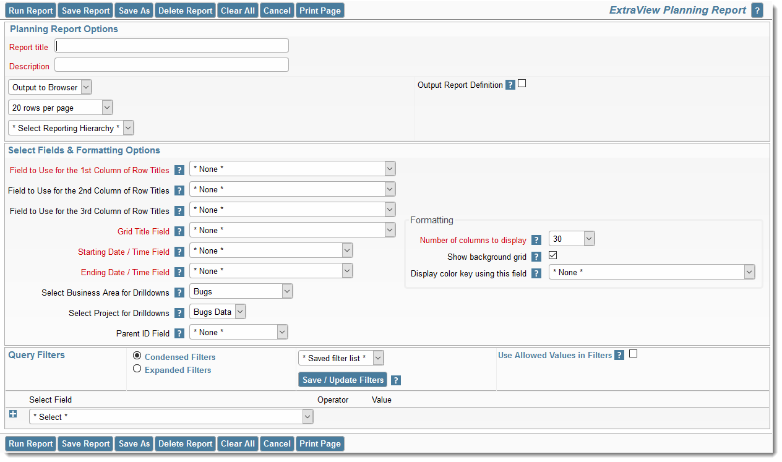Image resolution: width=782 pixels, height=462 pixels.
Task: Click help icon beside ExtraView Planning Report title
Action: click(757, 11)
